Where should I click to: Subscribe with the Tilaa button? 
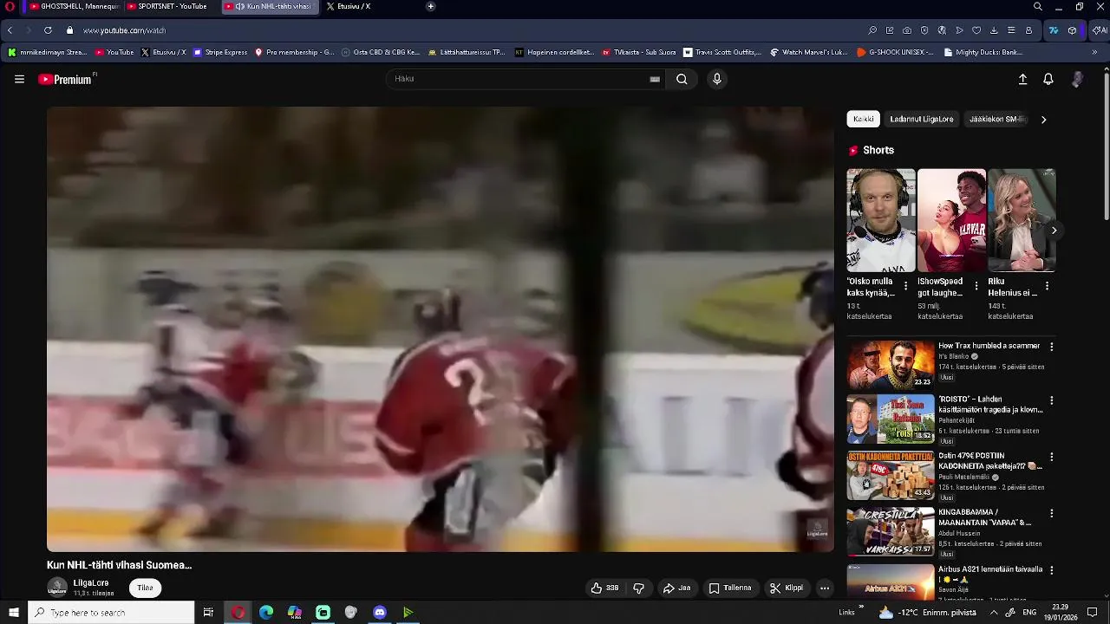tap(146, 588)
